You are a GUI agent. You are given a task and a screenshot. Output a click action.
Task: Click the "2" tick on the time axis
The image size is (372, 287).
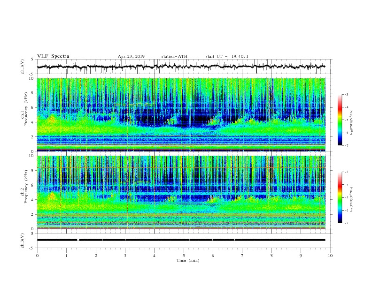pos(96,256)
